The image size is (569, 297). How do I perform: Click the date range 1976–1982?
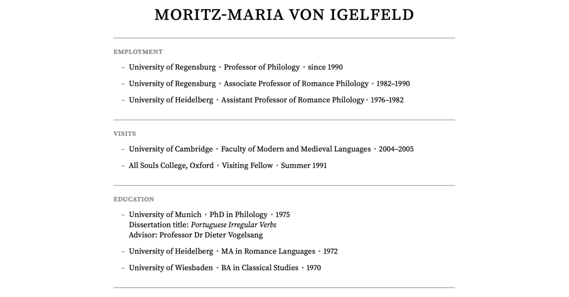(x=387, y=100)
